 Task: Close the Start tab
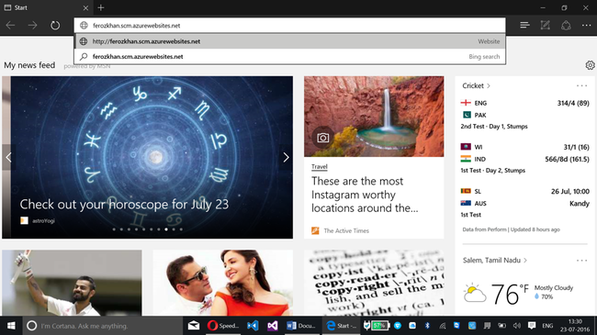click(85, 7)
